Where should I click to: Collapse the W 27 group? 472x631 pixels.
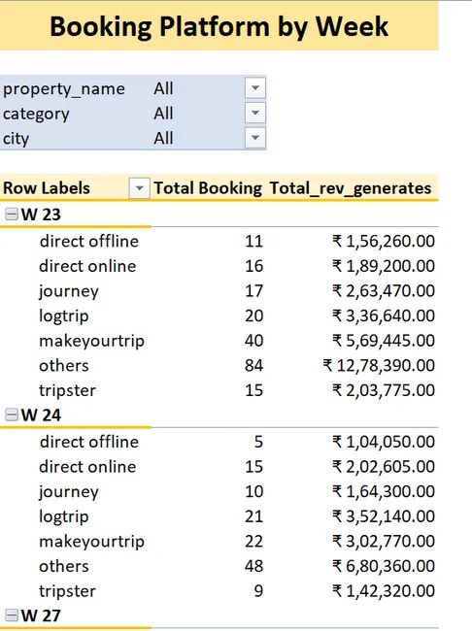pyautogui.click(x=12, y=615)
